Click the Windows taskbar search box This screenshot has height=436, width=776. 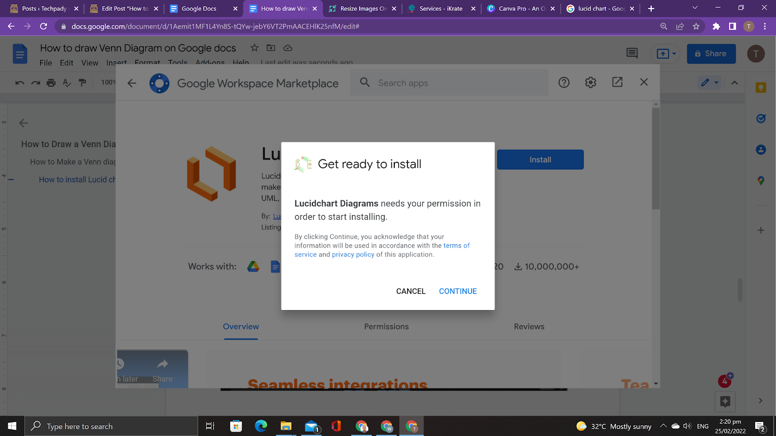(x=111, y=426)
